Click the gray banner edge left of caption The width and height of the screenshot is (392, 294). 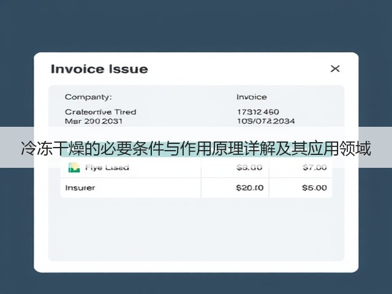(10, 148)
